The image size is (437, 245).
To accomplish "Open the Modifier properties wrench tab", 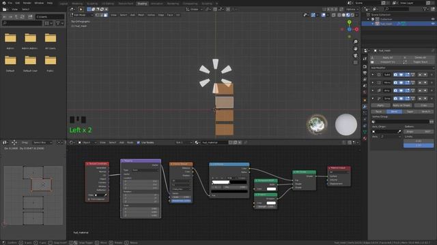I will (x=365, y=107).
